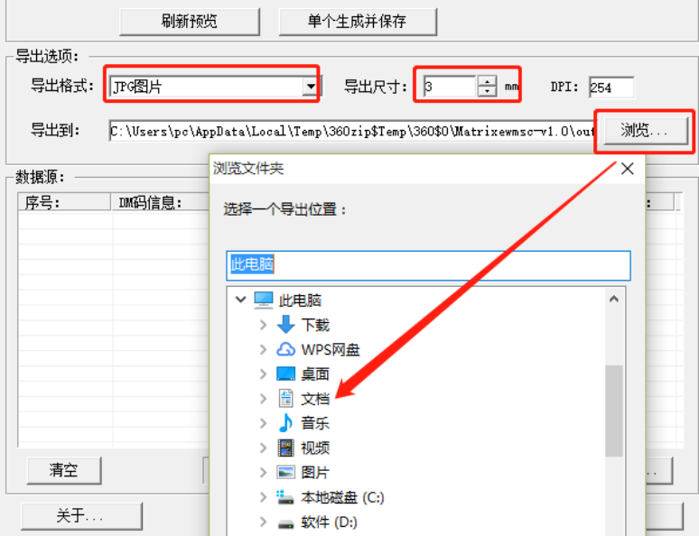Image resolution: width=699 pixels, height=536 pixels.
Task: Click the 导出尺寸 value field
Action: 450,86
